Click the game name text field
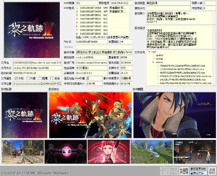This screenshot has height=176, width=217. 104,52
